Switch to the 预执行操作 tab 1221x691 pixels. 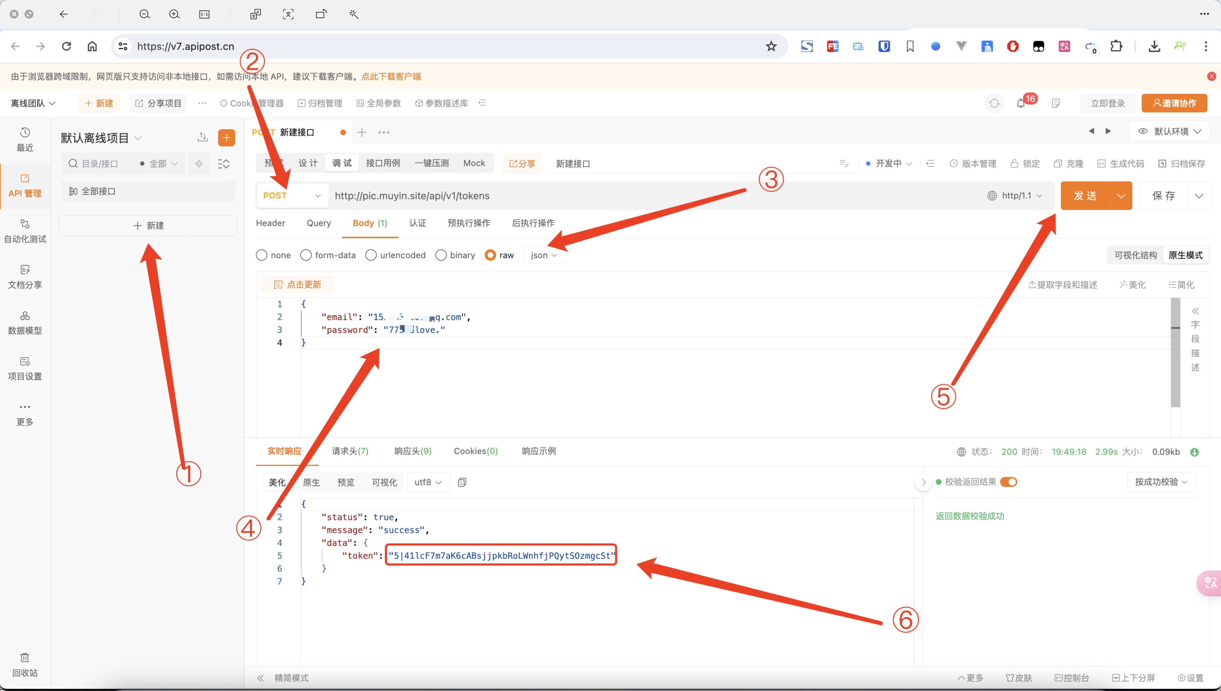(x=469, y=223)
